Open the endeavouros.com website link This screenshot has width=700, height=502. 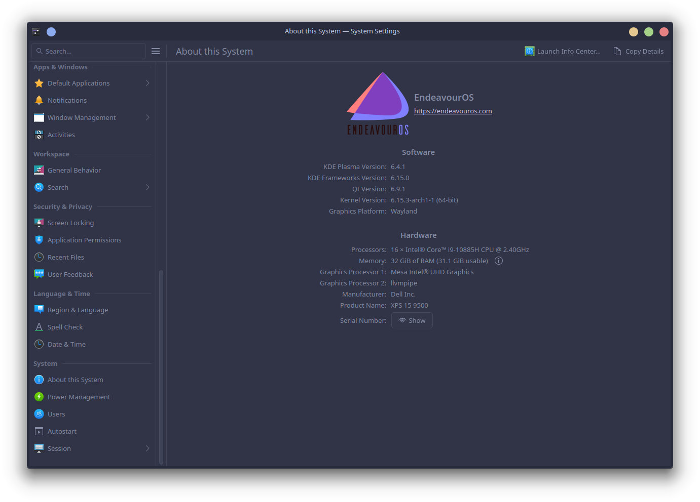(453, 111)
